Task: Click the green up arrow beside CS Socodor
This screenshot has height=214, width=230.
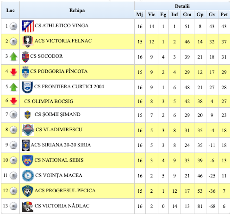Action: 13,57
